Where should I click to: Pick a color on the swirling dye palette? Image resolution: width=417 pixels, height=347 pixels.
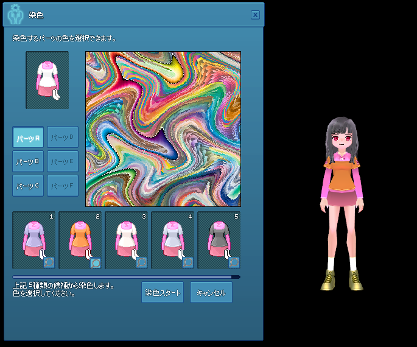163,129
